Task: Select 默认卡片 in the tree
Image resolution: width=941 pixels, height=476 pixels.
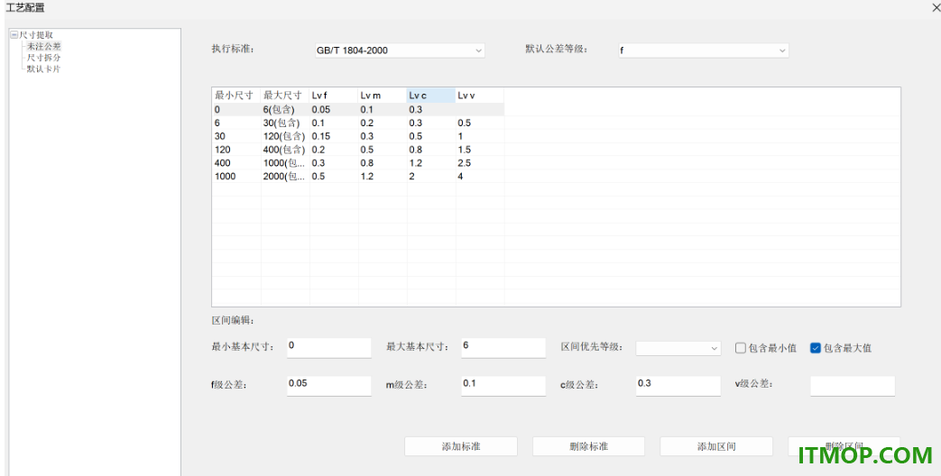Action: (x=44, y=69)
